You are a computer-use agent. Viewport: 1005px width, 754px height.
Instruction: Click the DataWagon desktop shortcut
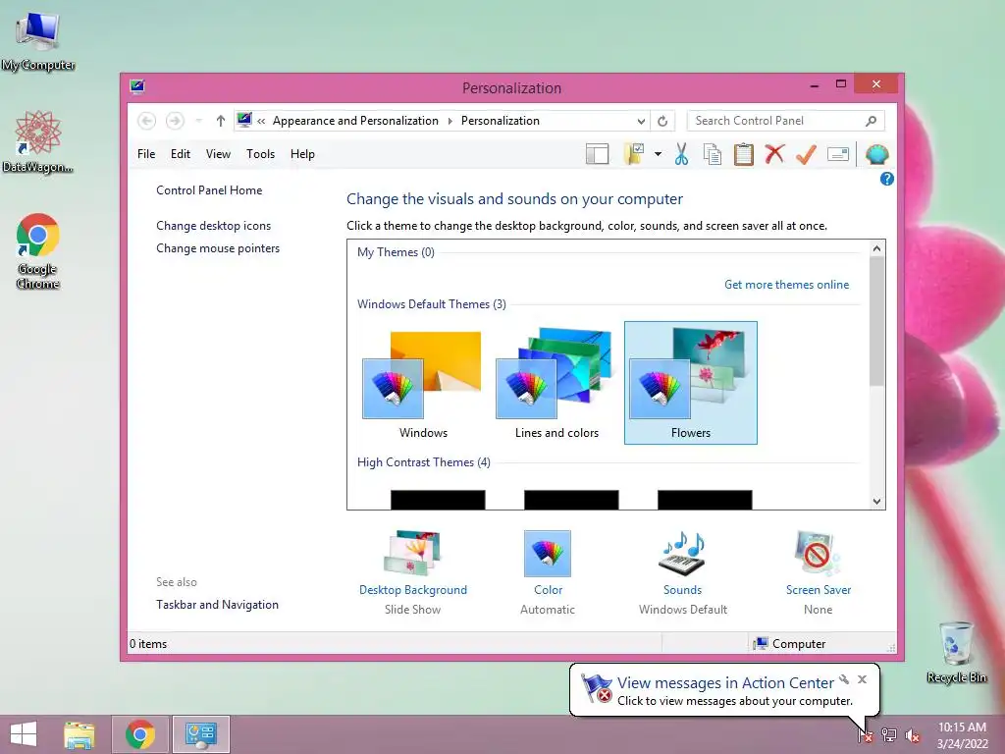(38, 141)
